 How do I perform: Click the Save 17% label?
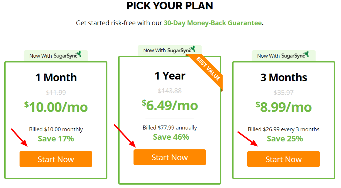coord(56,139)
